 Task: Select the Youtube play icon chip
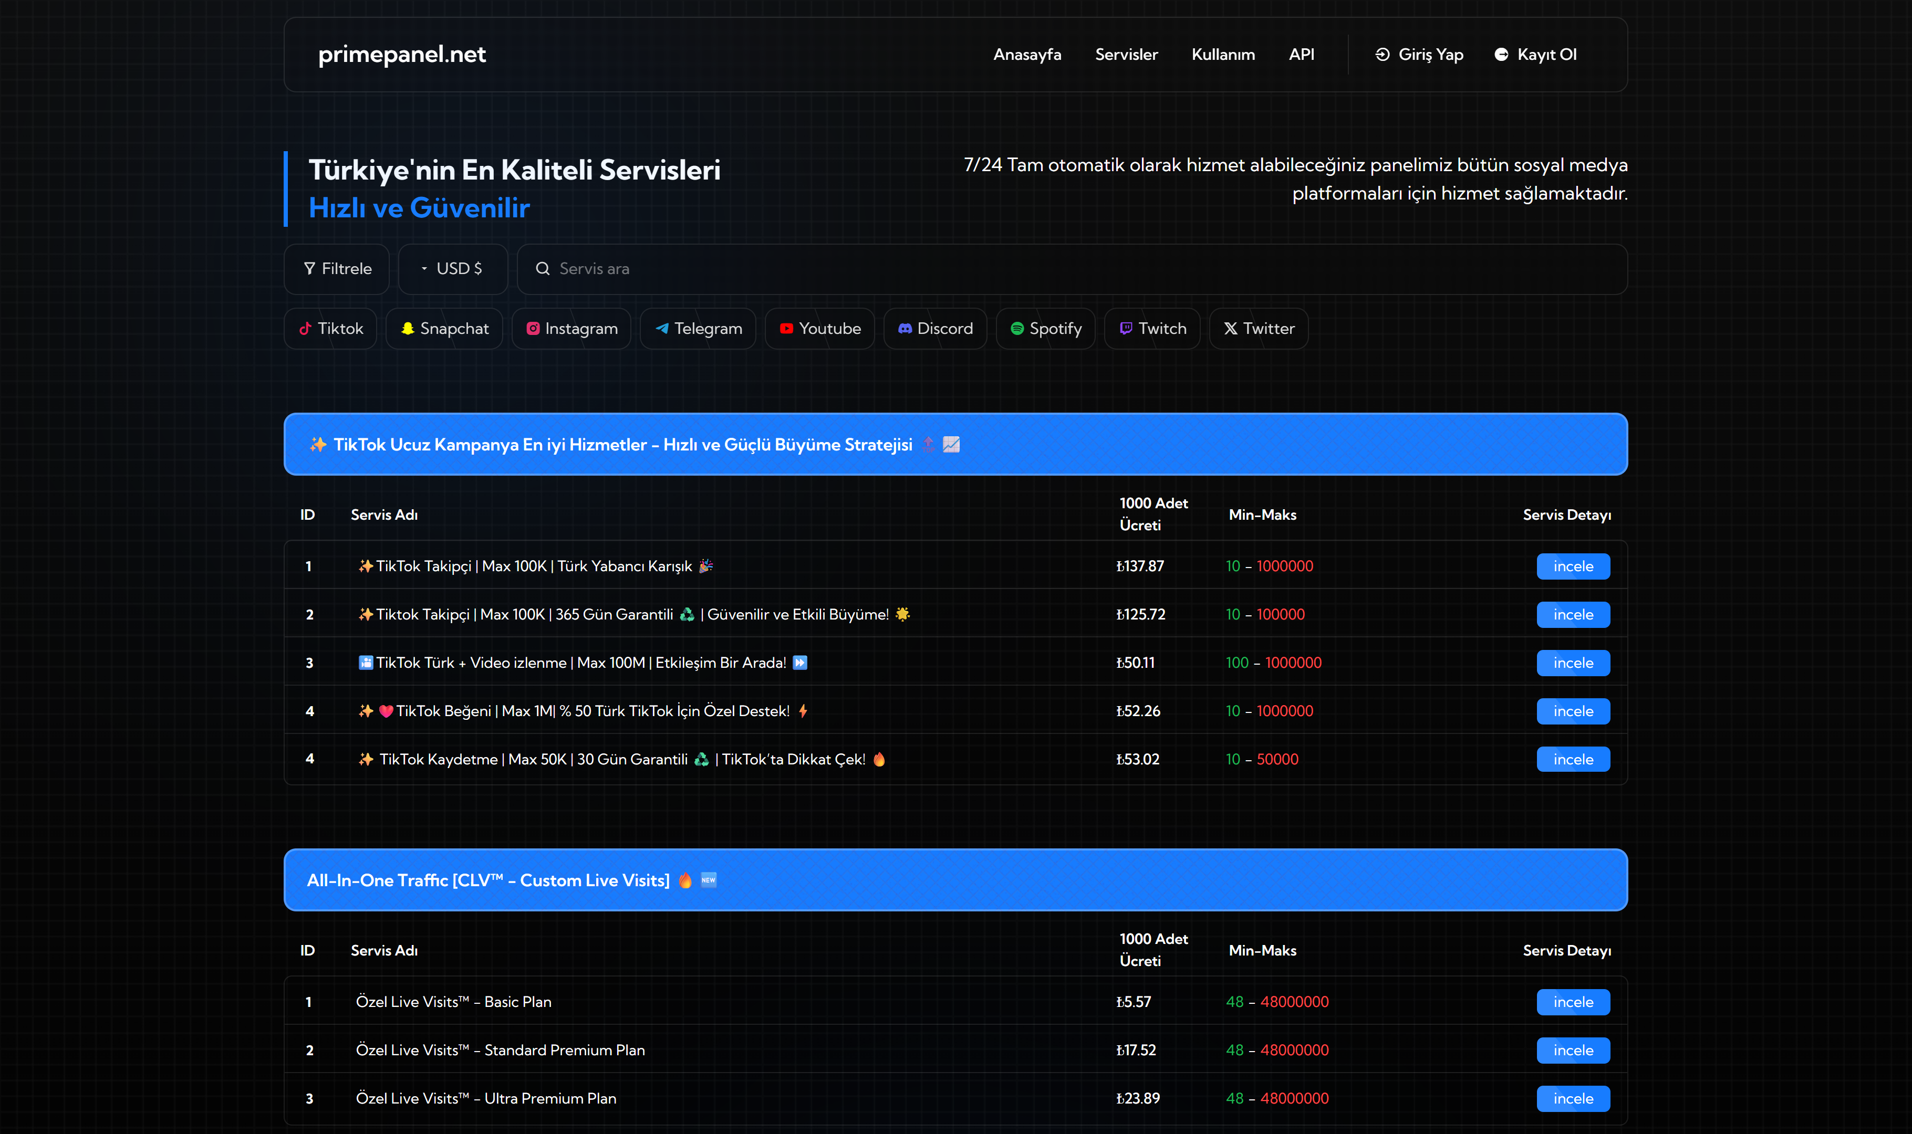pos(819,329)
